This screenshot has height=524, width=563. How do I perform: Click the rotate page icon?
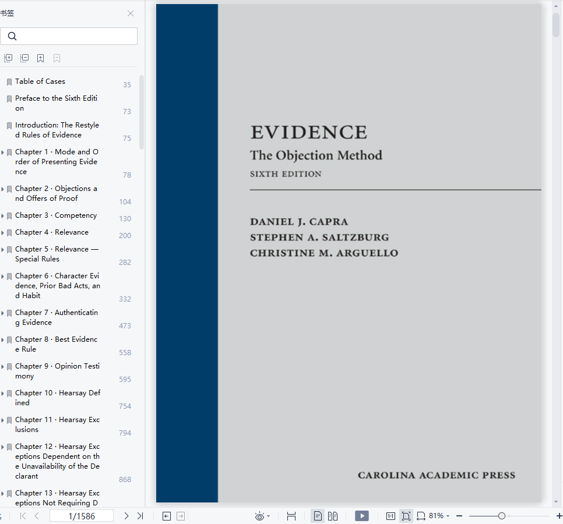click(x=421, y=516)
